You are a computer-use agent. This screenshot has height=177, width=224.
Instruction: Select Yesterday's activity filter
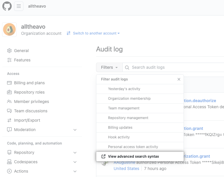pos(124,89)
